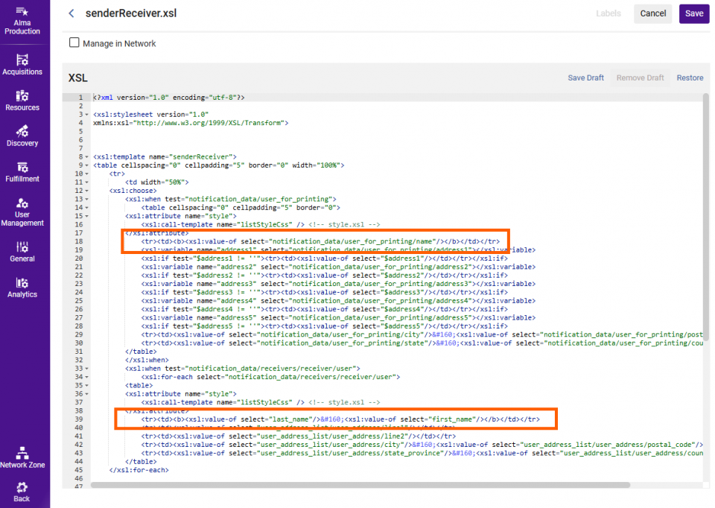Click the Save Draft link
Viewport: 715px width, 508px height.
point(585,78)
